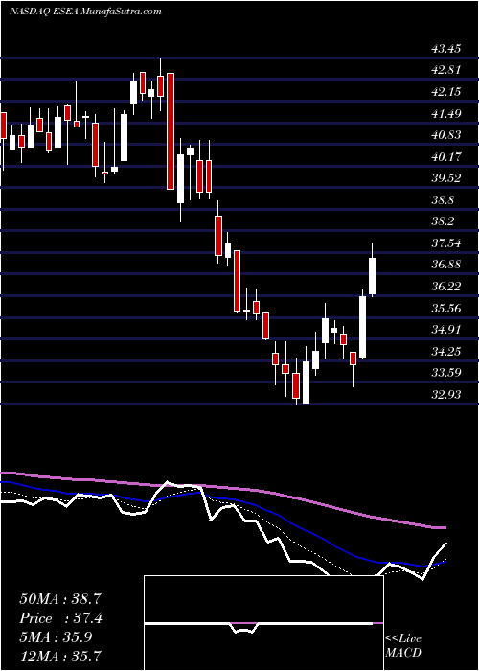The image size is (479, 671).
Task: Click the 12MA : 35.7 readout
Action: [59, 656]
